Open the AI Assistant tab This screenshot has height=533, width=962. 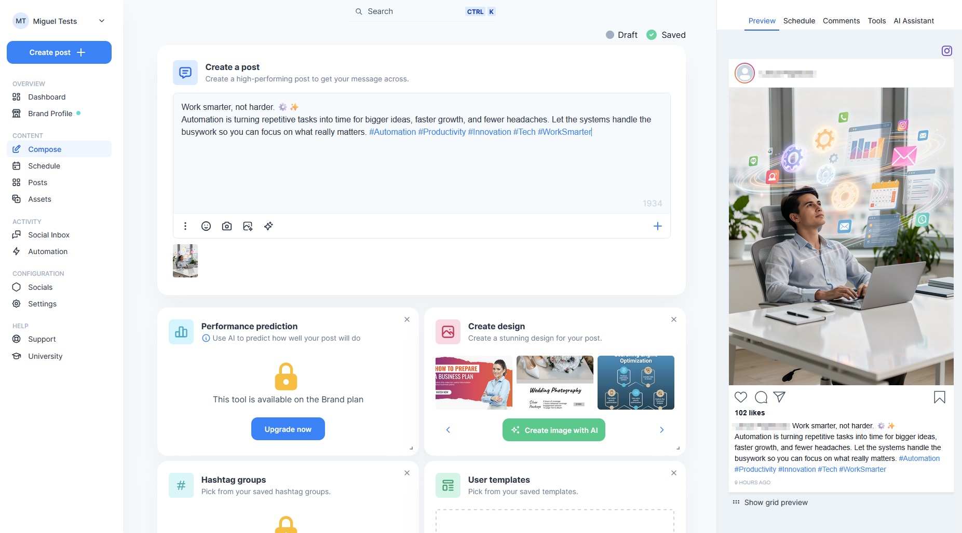914,21
